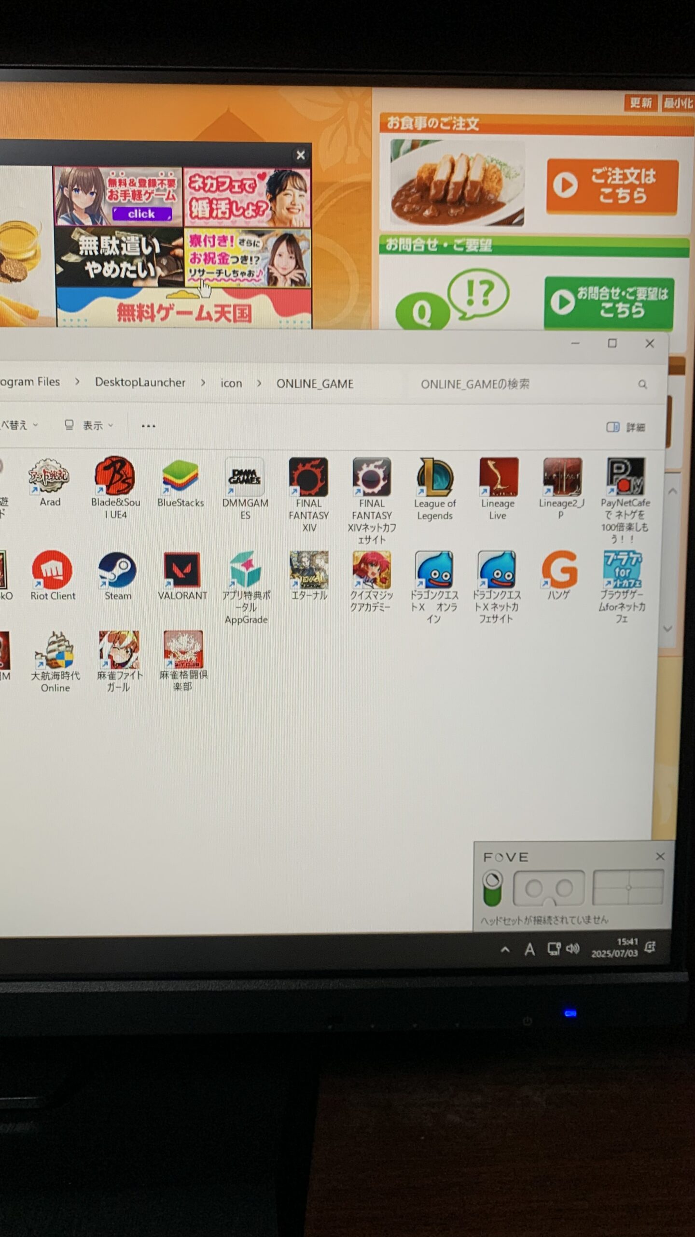Close the FOVE notification panel
The height and width of the screenshot is (1237, 695).
(660, 857)
